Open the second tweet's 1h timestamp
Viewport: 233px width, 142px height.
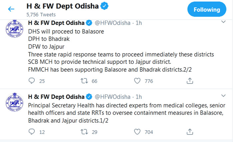139,97
